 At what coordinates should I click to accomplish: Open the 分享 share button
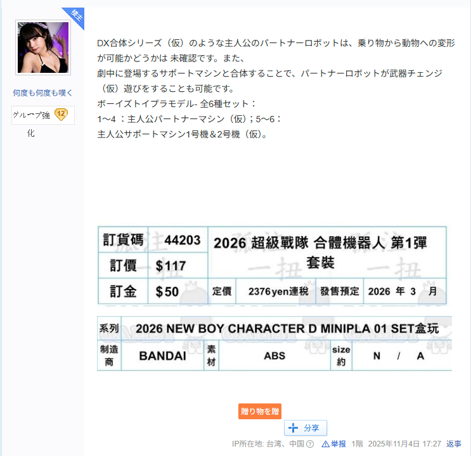305,427
